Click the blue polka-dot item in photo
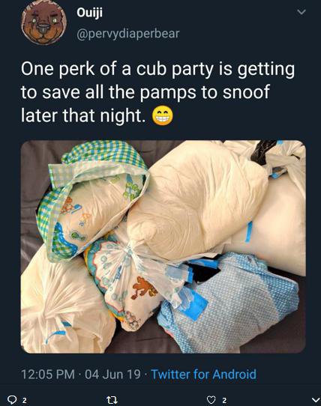 229,303
